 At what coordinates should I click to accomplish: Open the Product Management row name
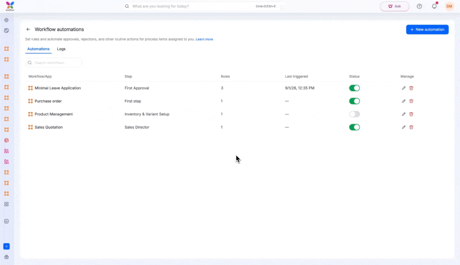[x=54, y=114]
